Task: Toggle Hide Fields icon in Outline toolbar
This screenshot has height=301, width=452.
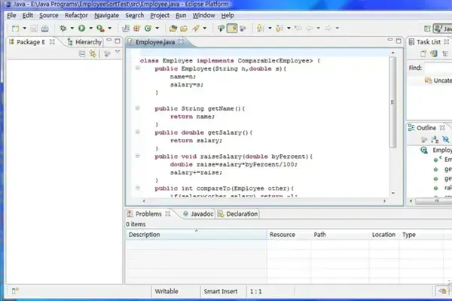Action: coord(446,140)
